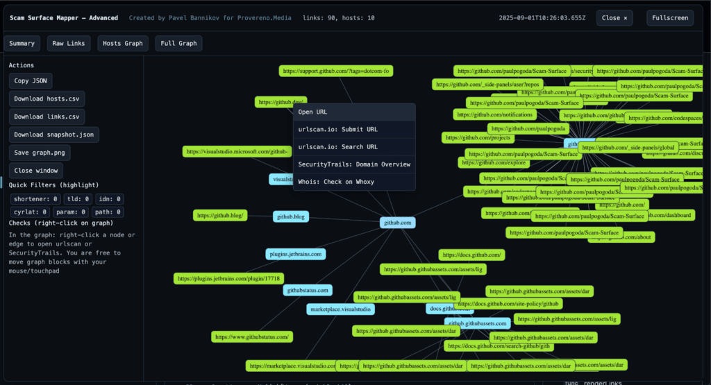Switch to the Hosts Graph tab
The width and height of the screenshot is (711, 385).
click(123, 43)
